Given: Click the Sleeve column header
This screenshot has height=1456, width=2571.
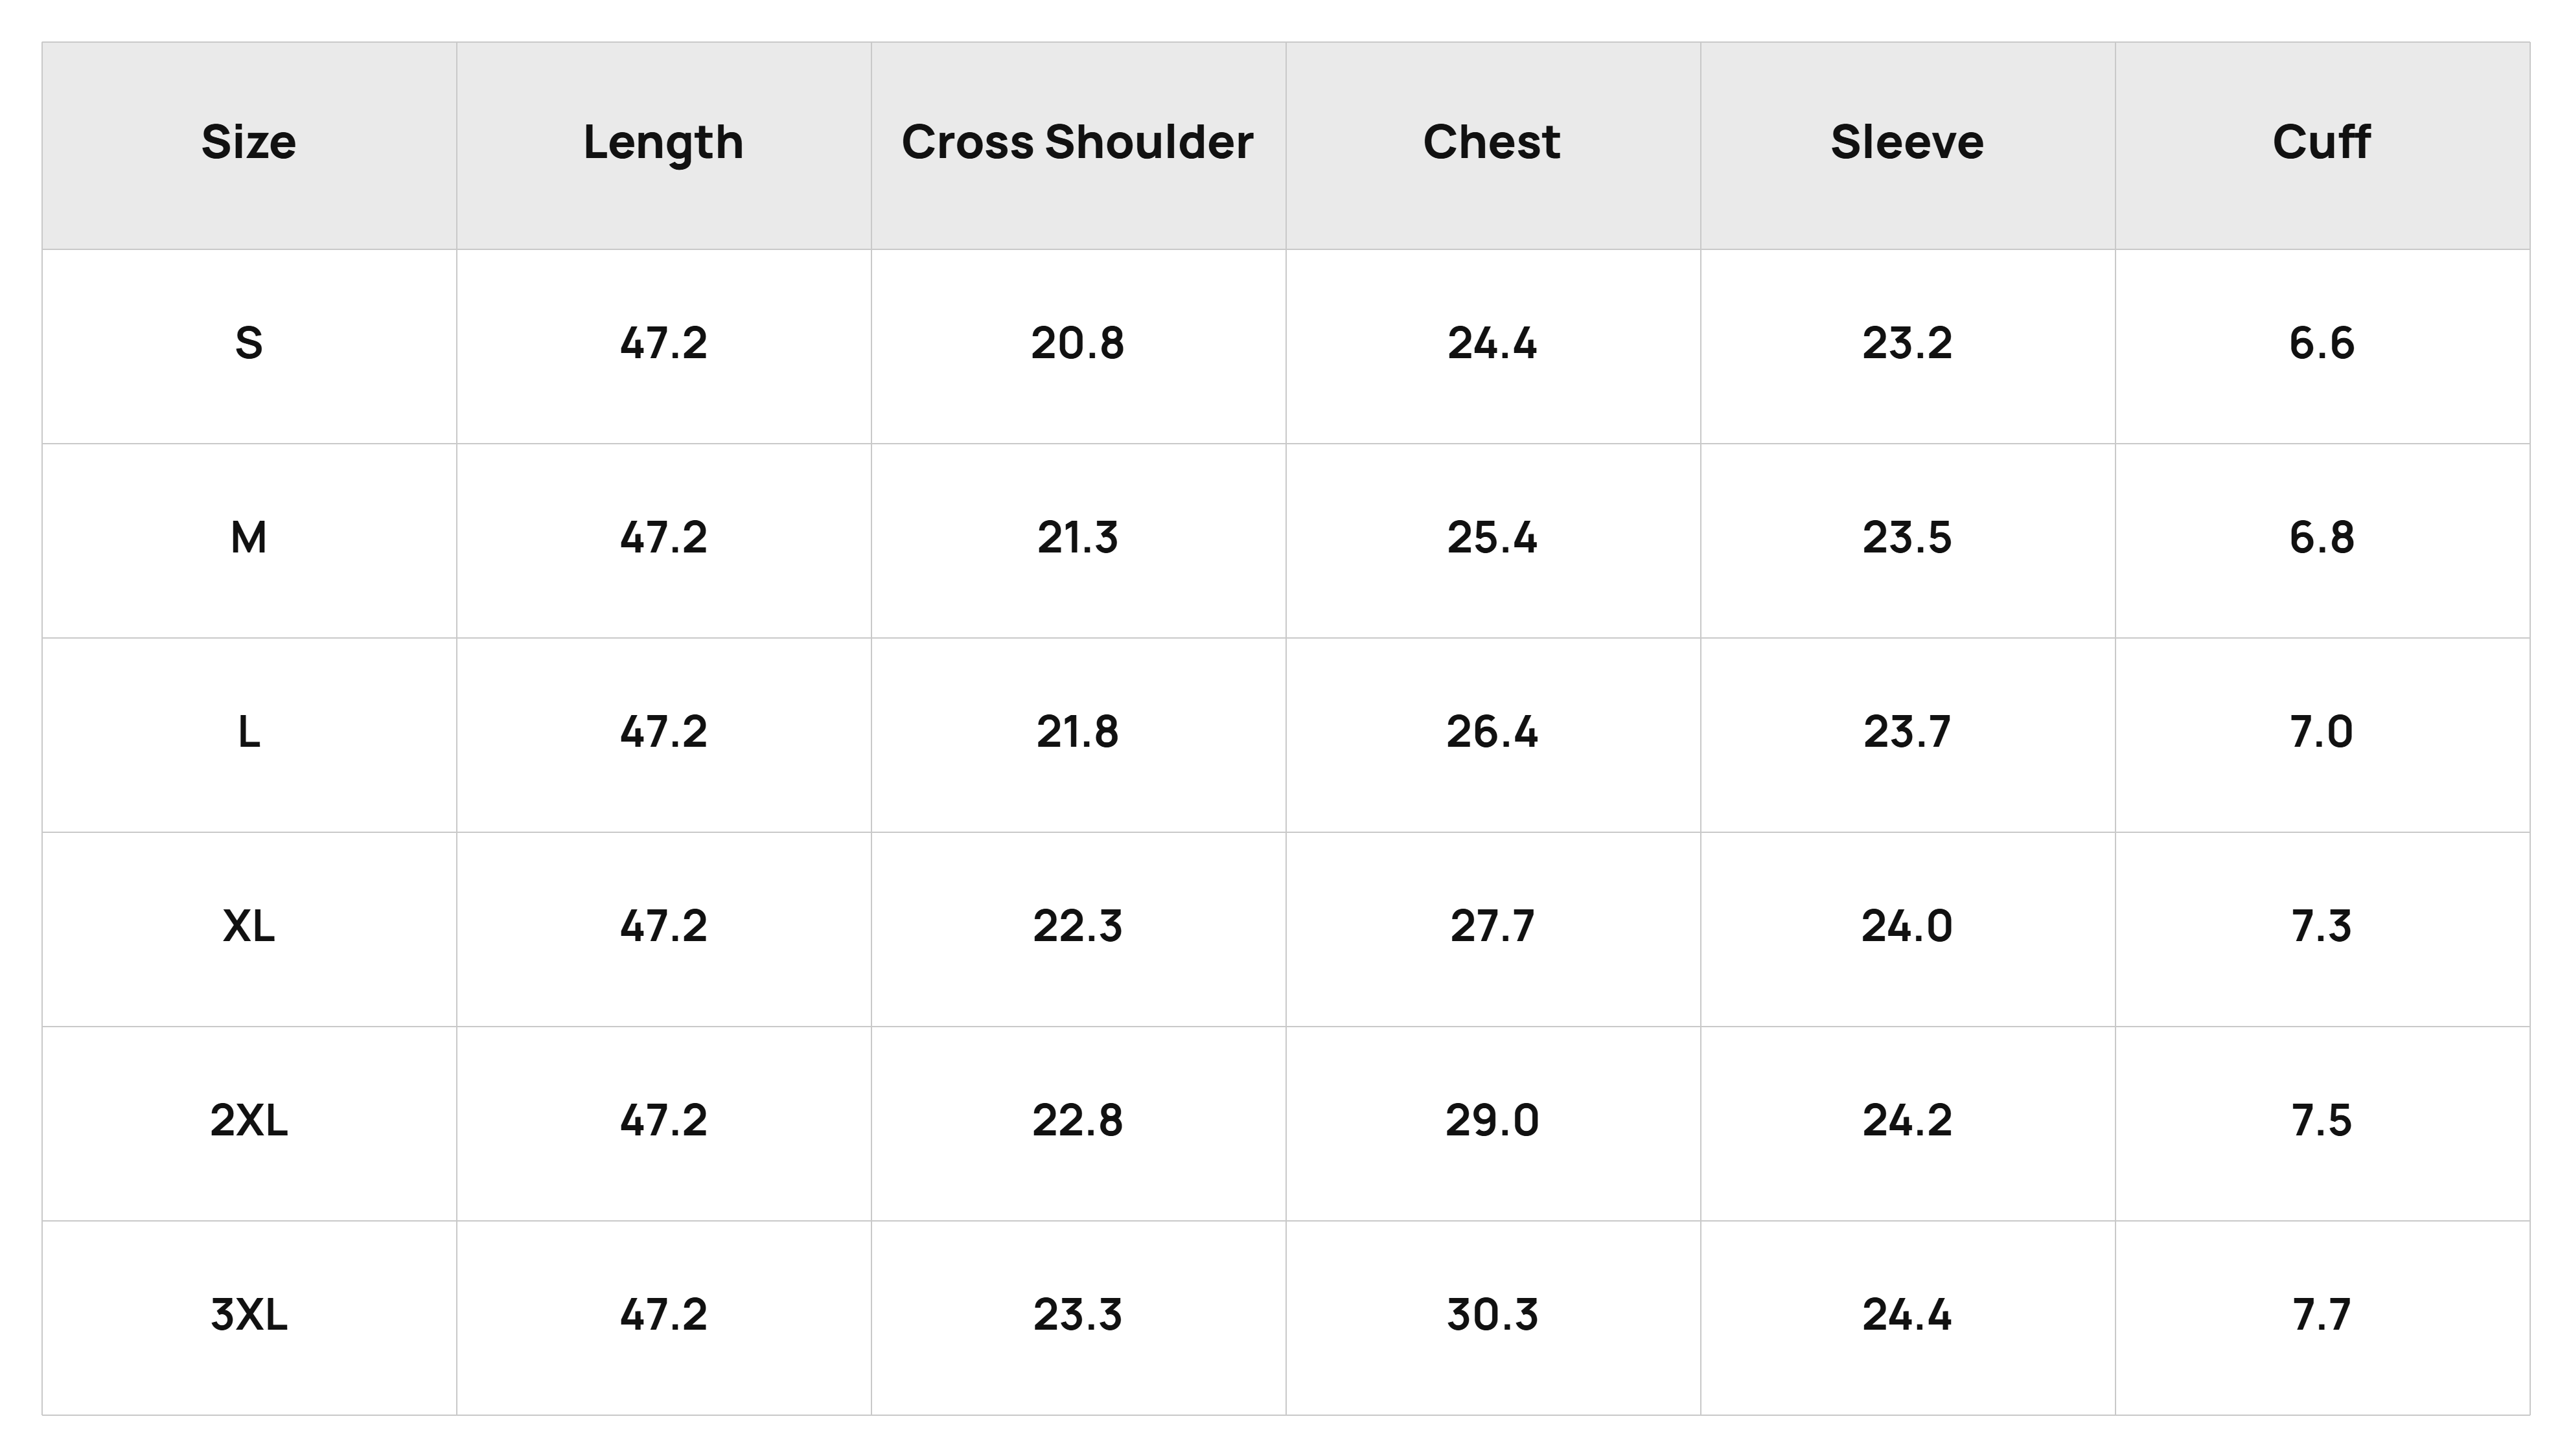Looking at the screenshot, I should [x=1907, y=142].
